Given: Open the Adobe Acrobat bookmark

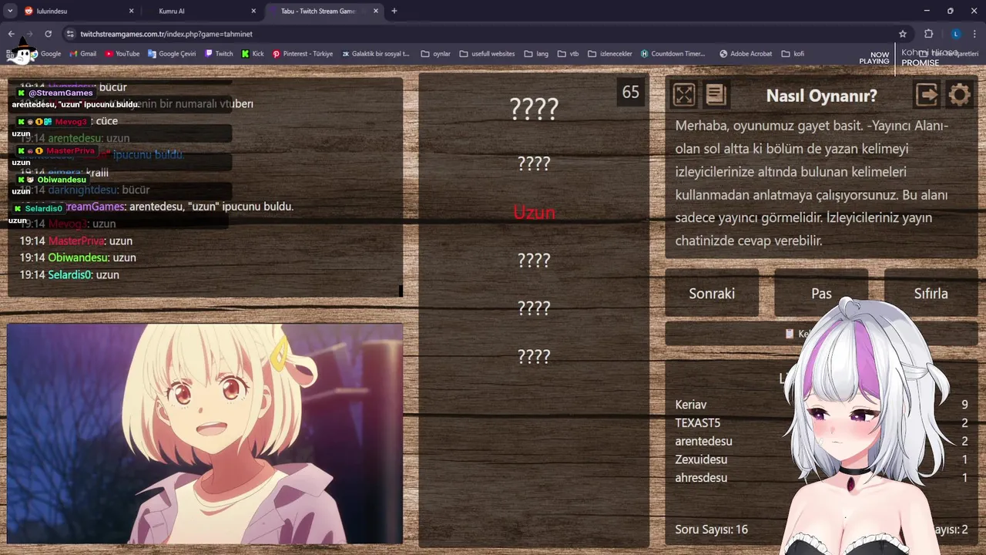Looking at the screenshot, I should [746, 54].
